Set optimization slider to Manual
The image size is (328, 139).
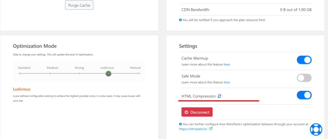138,73
